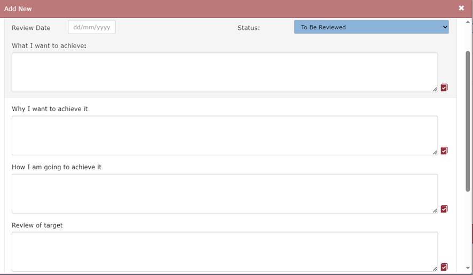Click the checklist icon beside Review of target

point(444,267)
